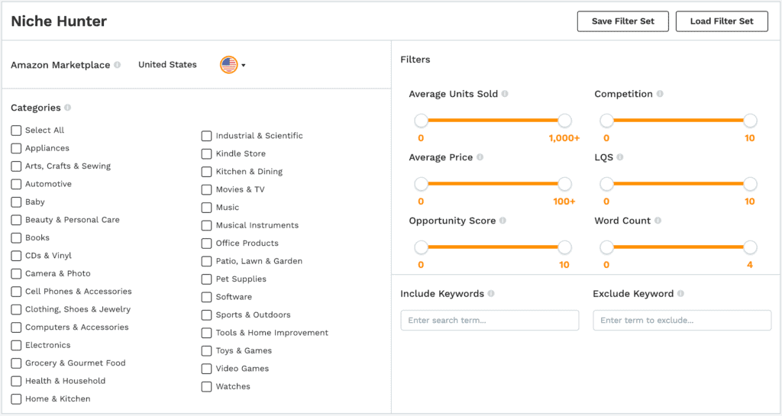Click info icon beside Average Price
The width and height of the screenshot is (782, 416).
point(480,157)
